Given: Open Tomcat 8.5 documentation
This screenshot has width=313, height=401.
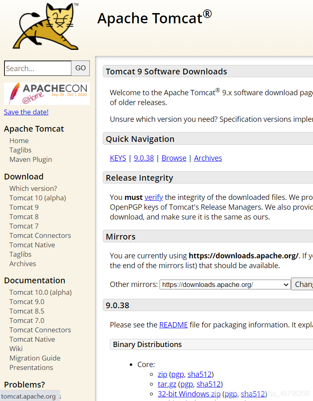Looking at the screenshot, I should pos(27,311).
